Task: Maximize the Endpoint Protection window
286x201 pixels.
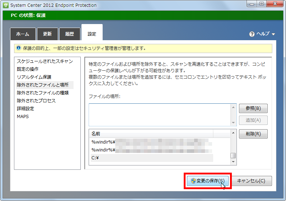Action: point(262,4)
